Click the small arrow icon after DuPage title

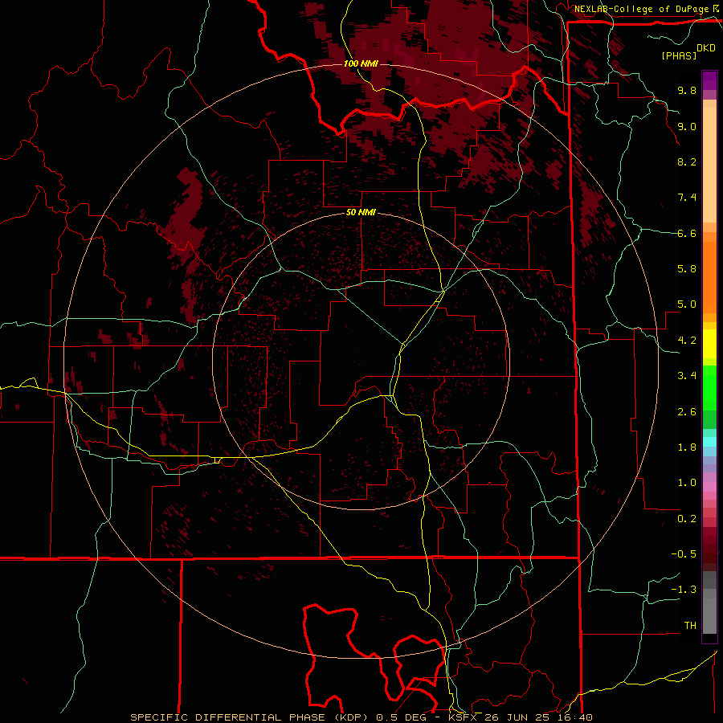pyautogui.click(x=716, y=8)
